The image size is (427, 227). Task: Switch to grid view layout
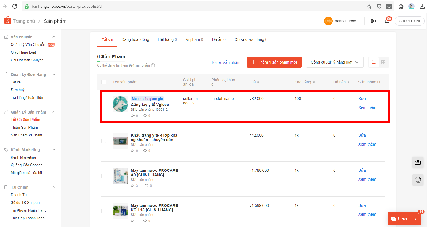383,62
